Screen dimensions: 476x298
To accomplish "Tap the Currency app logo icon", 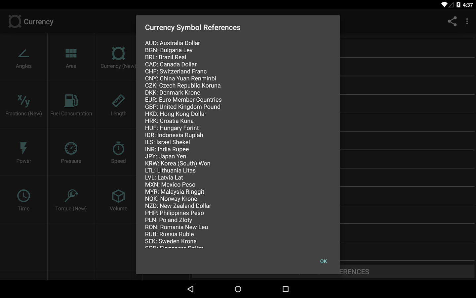I will pos(15,22).
